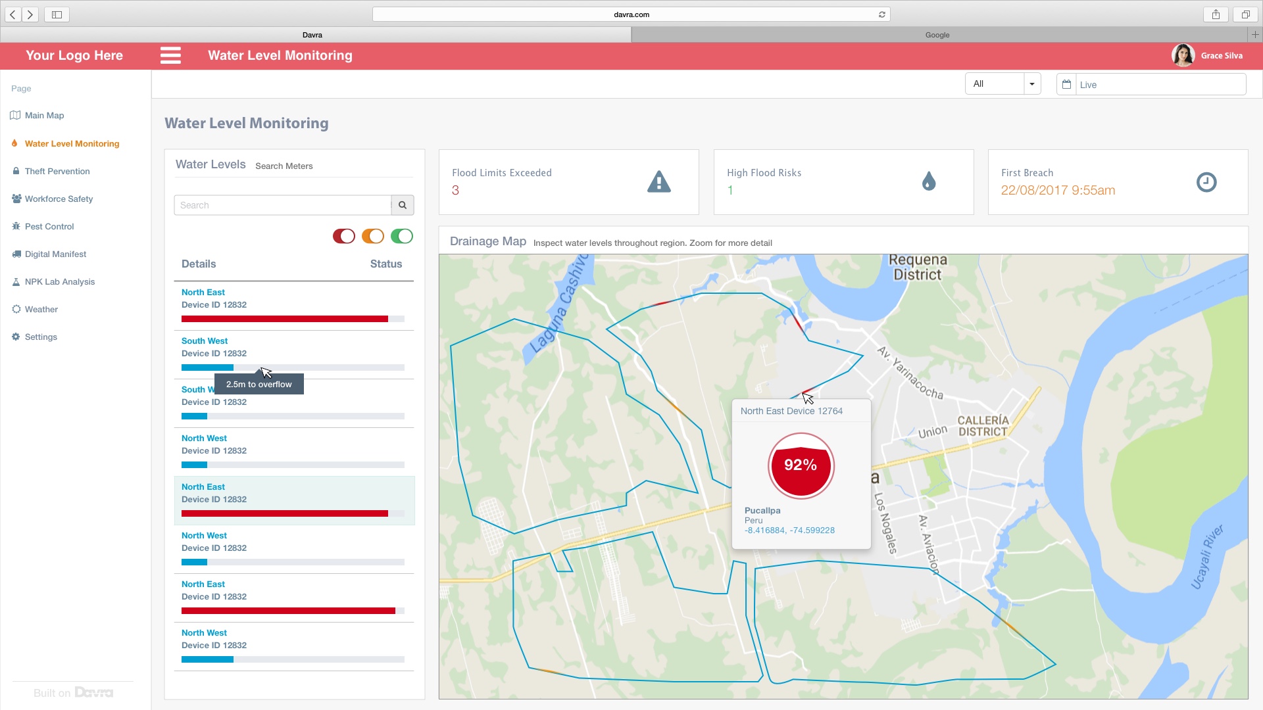Click the Status column header

coord(385,264)
